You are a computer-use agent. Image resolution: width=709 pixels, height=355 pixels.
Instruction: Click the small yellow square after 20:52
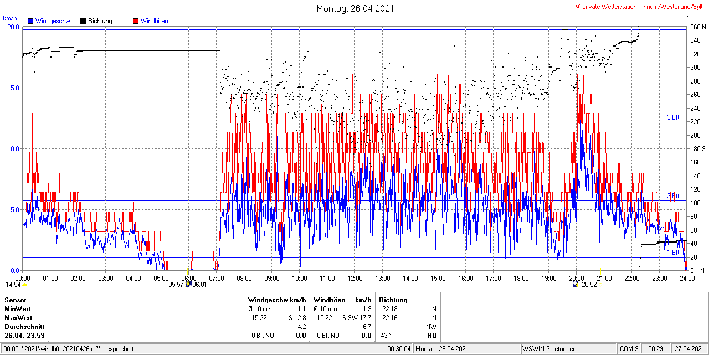600,284
